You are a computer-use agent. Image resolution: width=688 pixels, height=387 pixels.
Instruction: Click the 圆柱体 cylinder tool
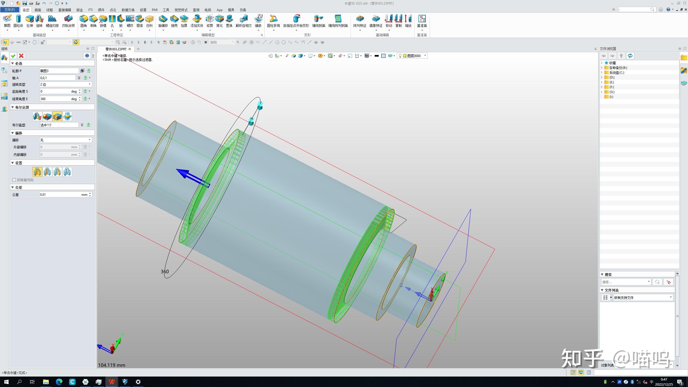tap(18, 21)
